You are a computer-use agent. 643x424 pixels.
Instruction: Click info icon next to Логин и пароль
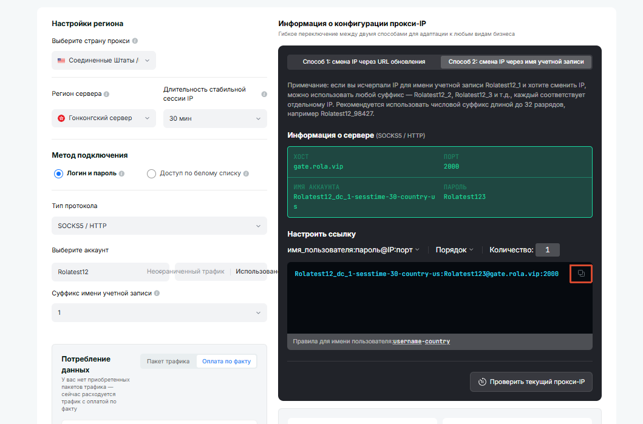121,173
